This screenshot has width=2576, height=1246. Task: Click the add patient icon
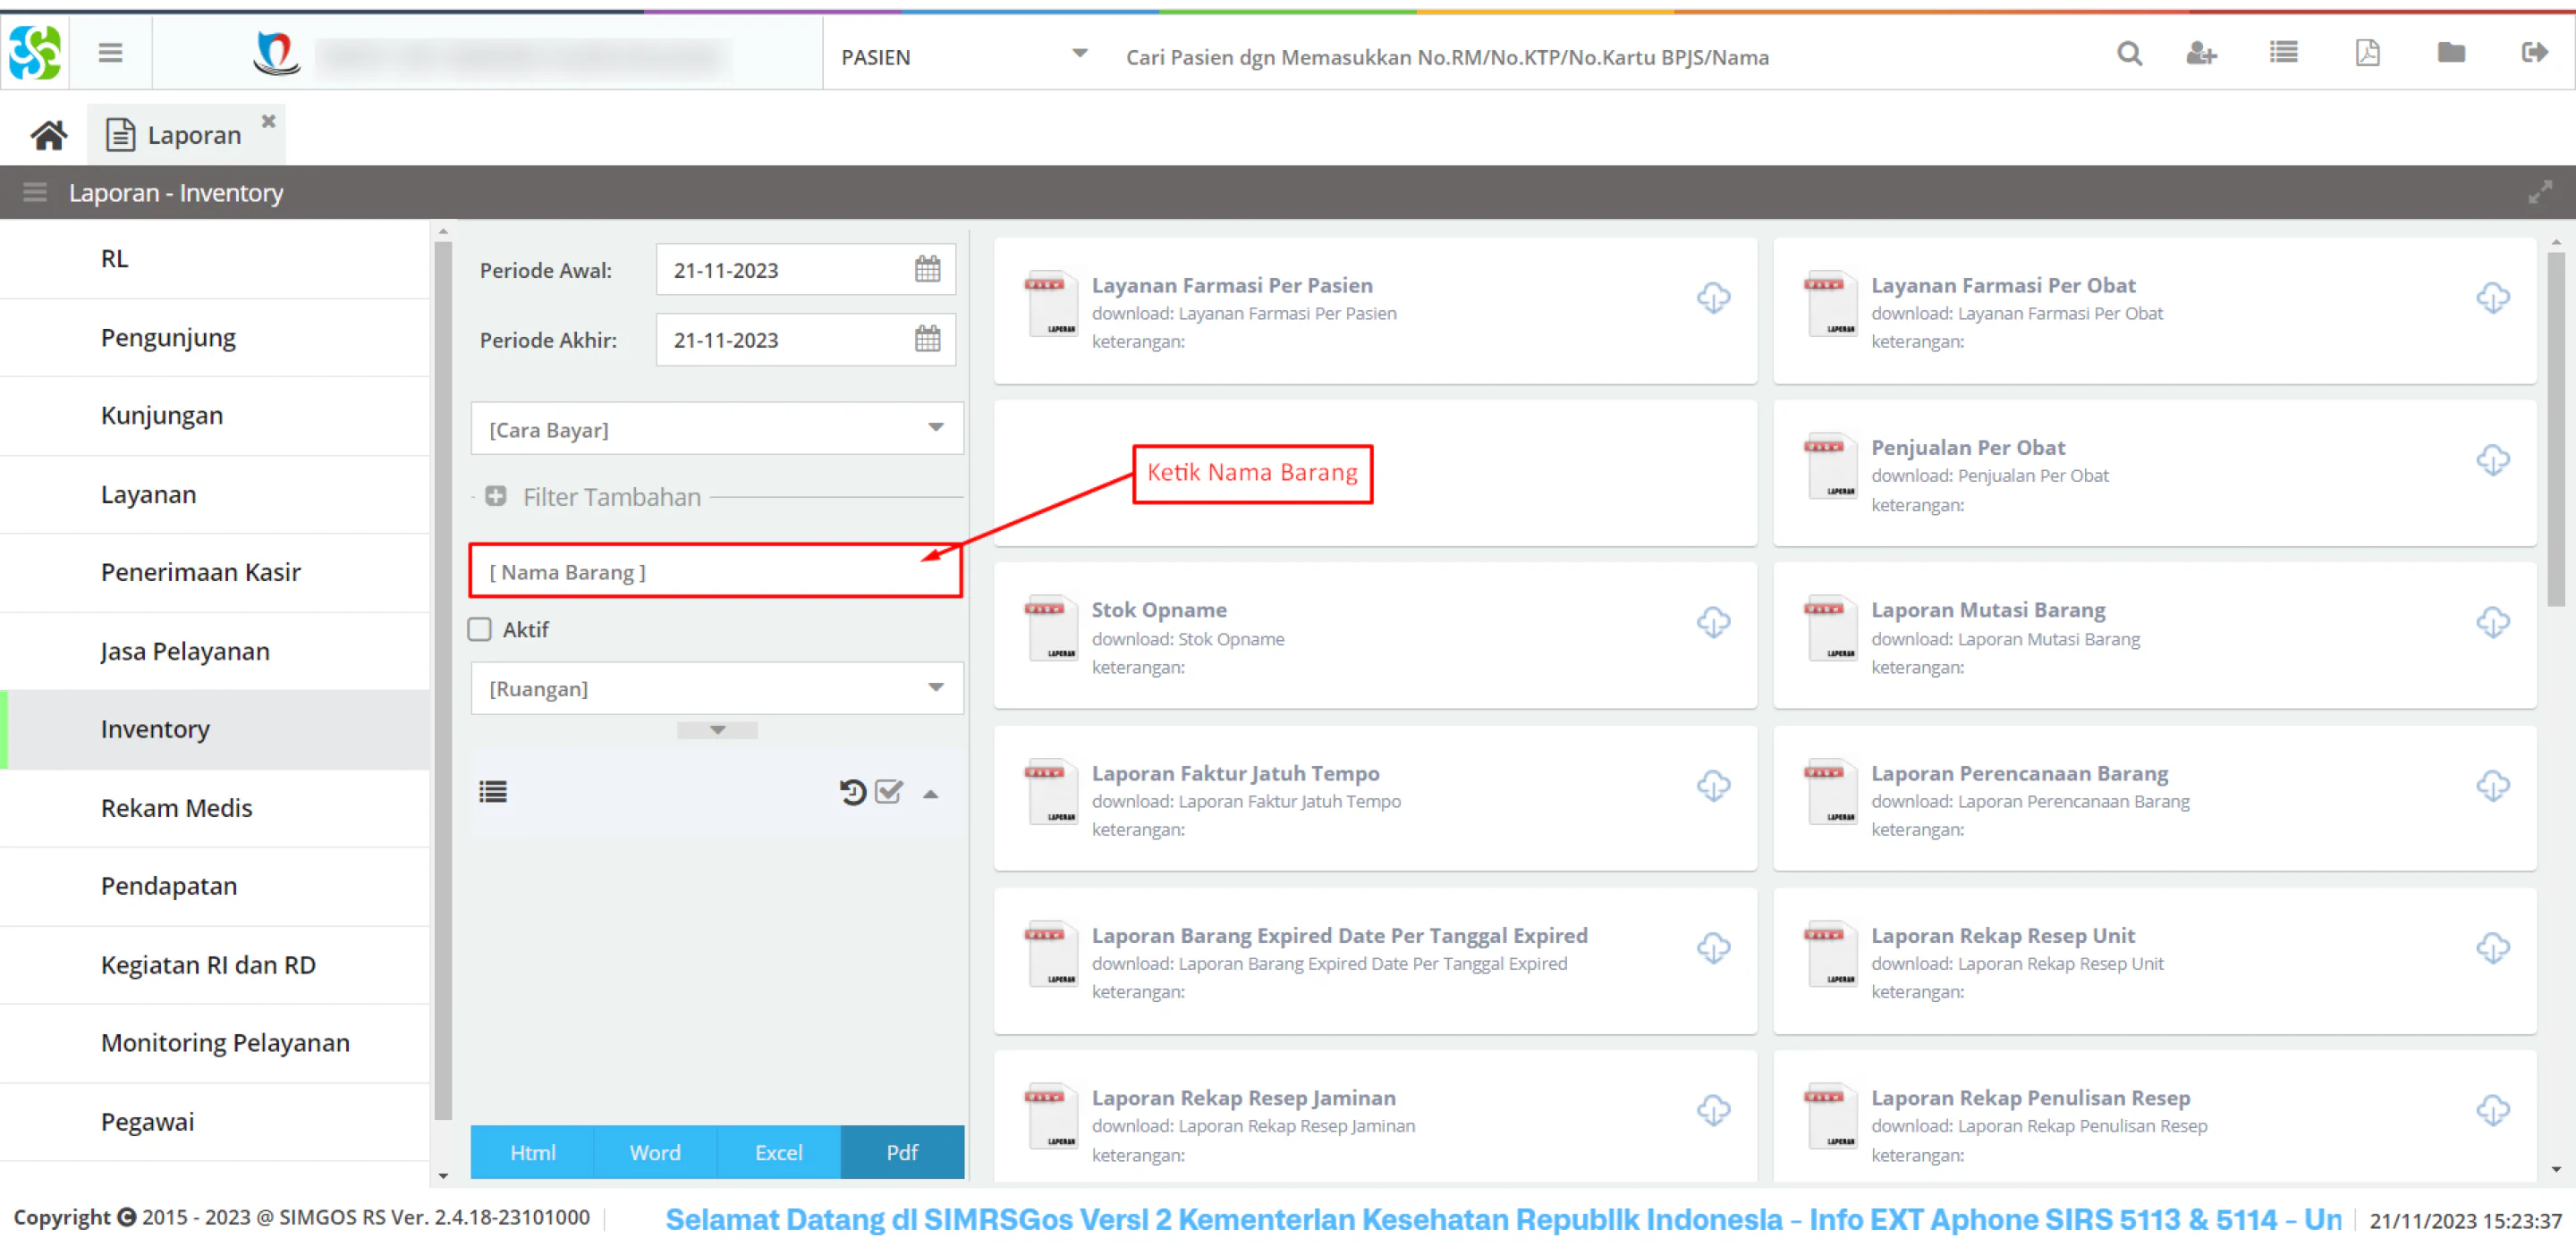2201,53
